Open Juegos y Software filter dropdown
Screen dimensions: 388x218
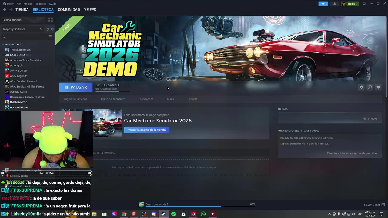tap(22, 29)
